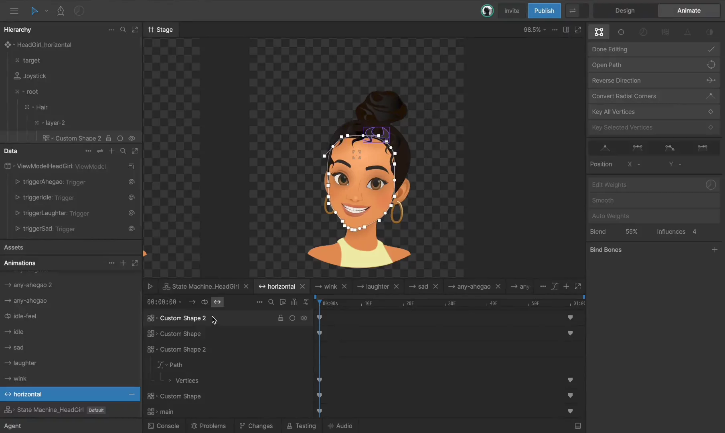Toggle visibility of Custom Shape 2 timeline row

coord(304,318)
